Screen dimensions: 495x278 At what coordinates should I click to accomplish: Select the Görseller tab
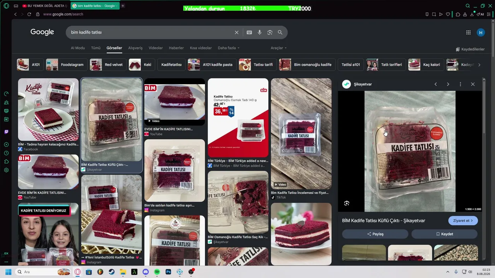click(x=114, y=48)
